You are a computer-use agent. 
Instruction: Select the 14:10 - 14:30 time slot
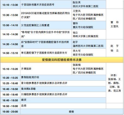coord(10,34)
